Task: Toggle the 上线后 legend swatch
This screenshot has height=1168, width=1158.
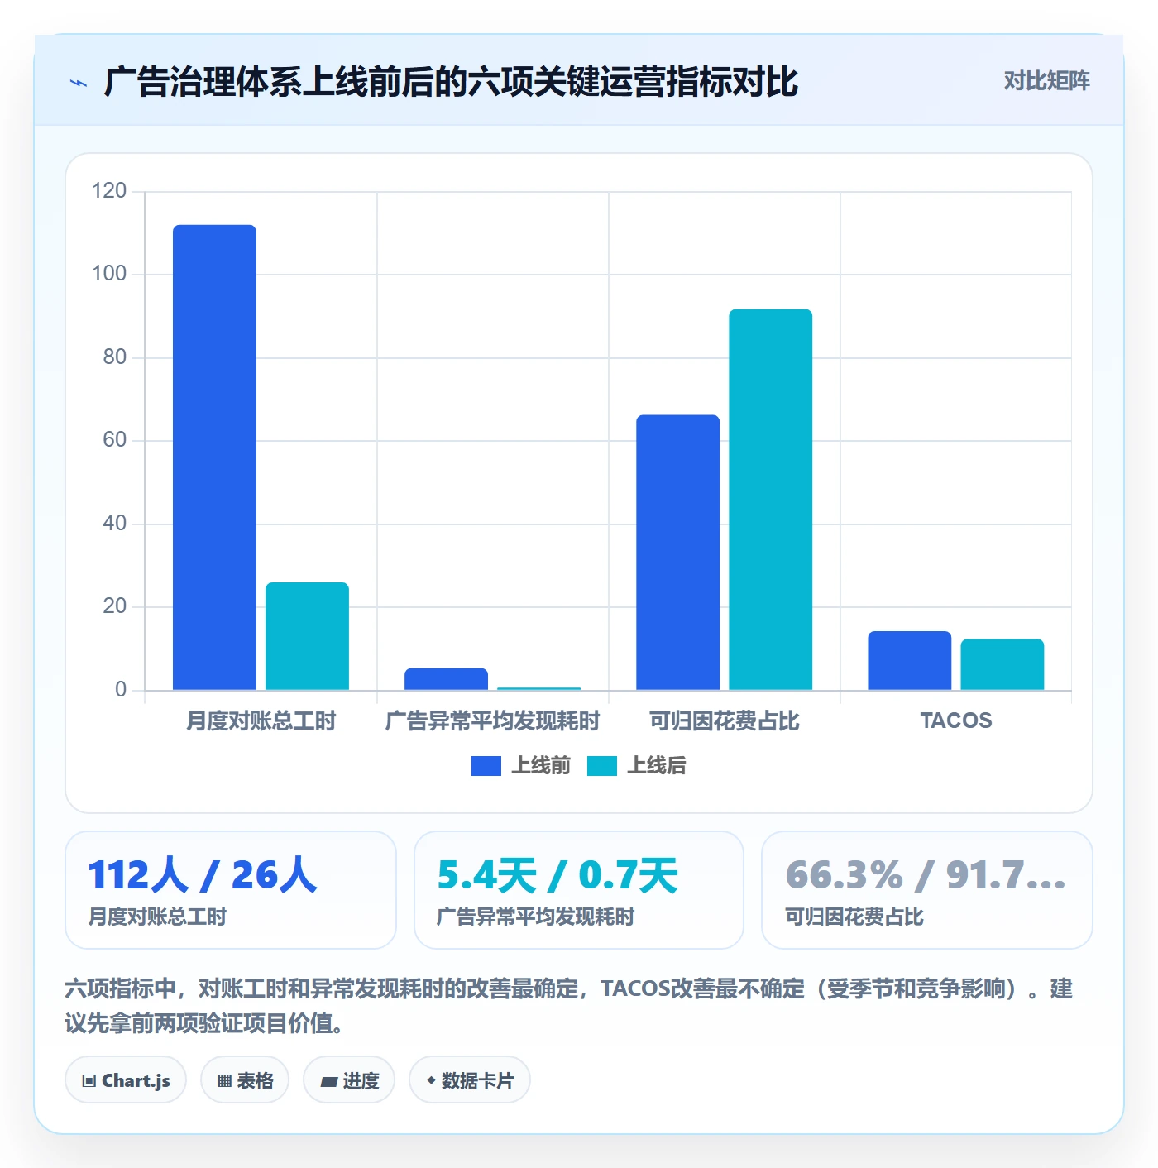Action: click(602, 766)
